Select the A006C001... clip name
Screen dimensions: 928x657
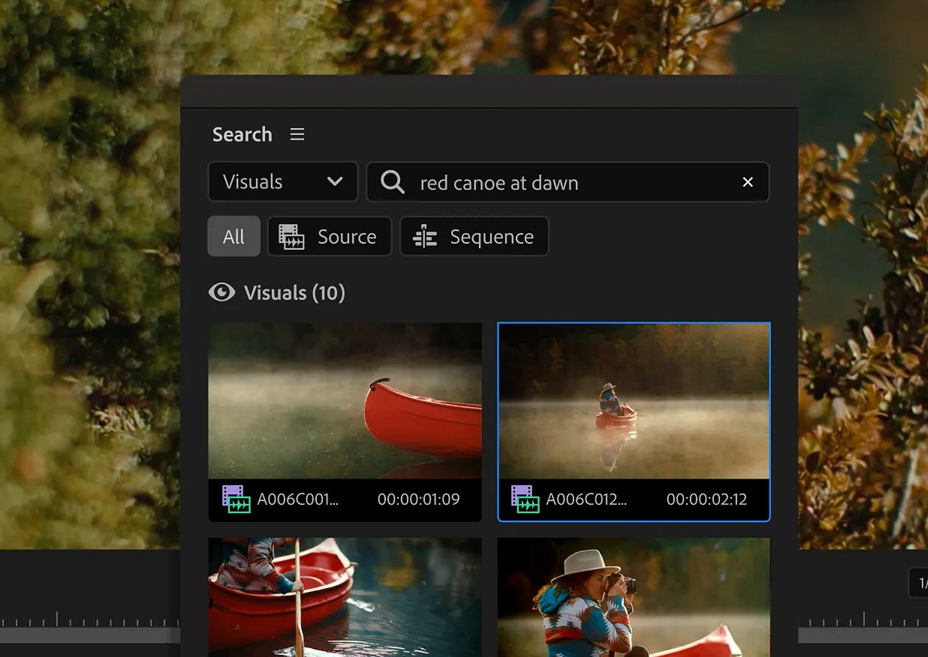coord(298,500)
